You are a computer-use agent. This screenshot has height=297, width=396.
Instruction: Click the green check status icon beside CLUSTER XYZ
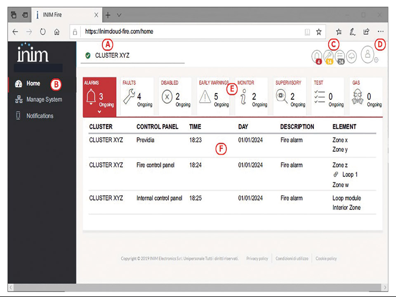click(88, 55)
